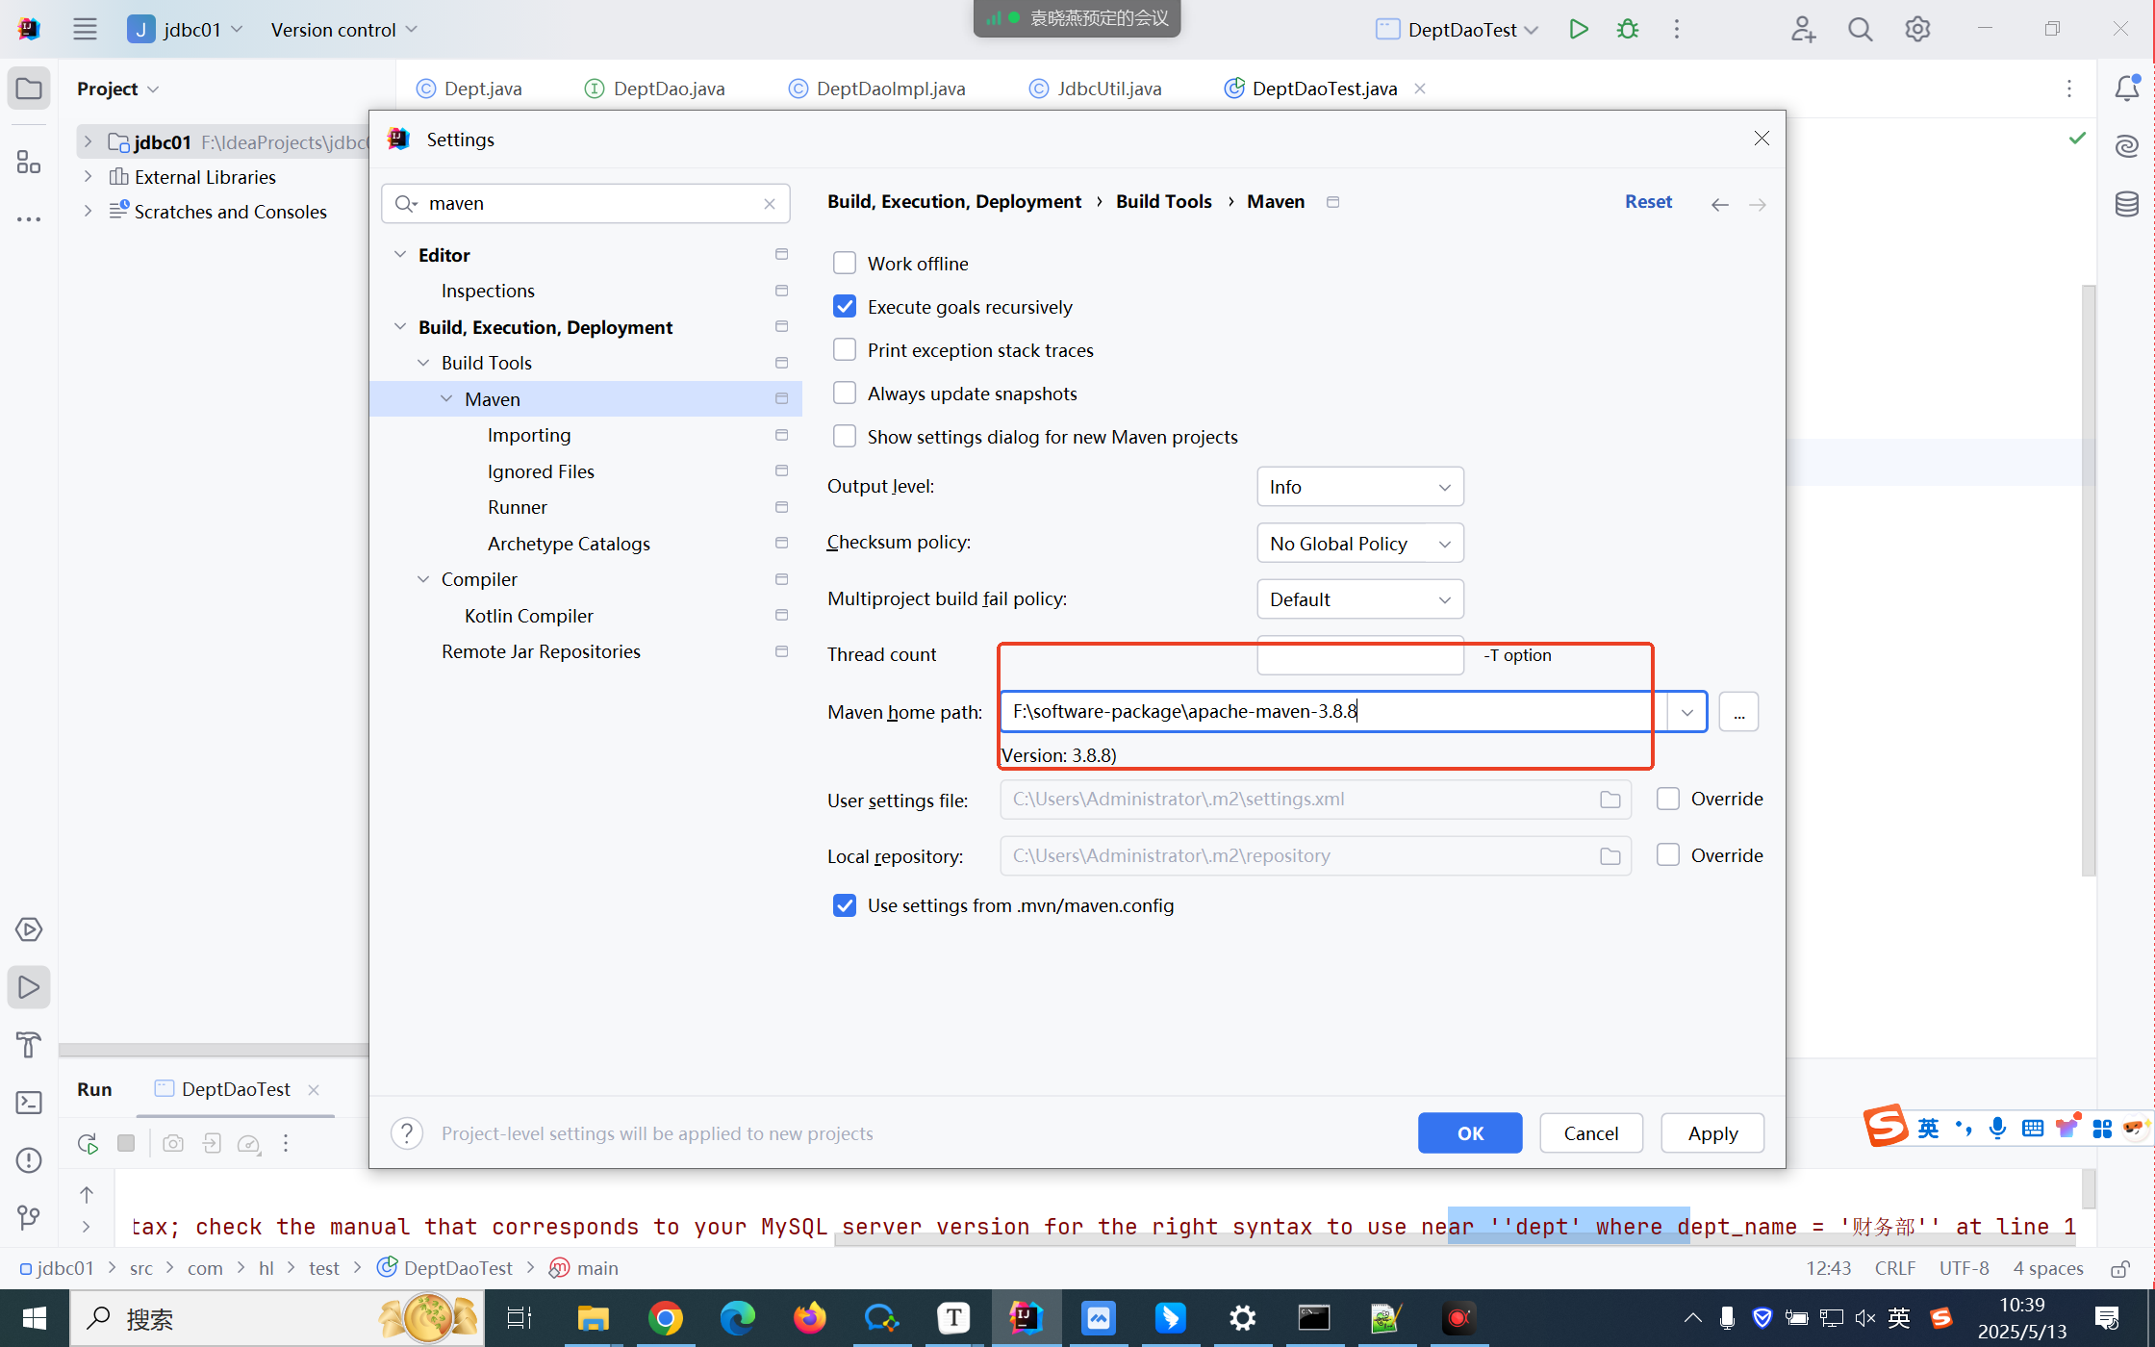Open the Output level dropdown
Screen dimensions: 2155x1347
1359,487
